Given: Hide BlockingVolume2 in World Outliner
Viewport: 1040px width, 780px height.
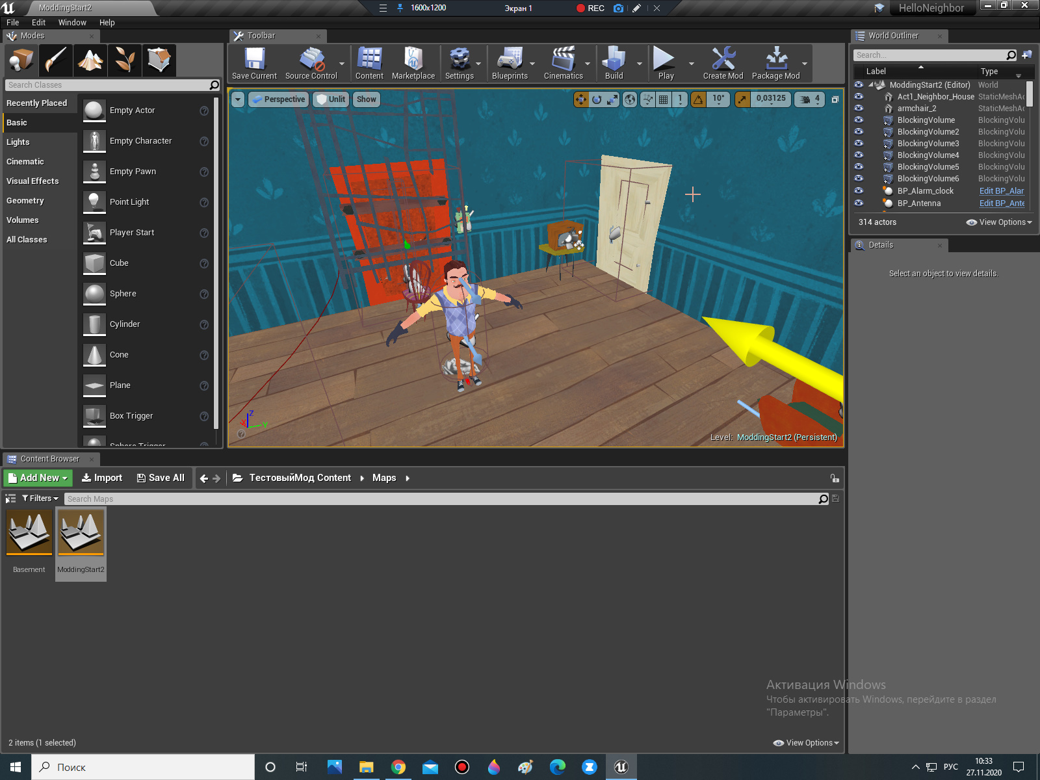Looking at the screenshot, I should [859, 132].
